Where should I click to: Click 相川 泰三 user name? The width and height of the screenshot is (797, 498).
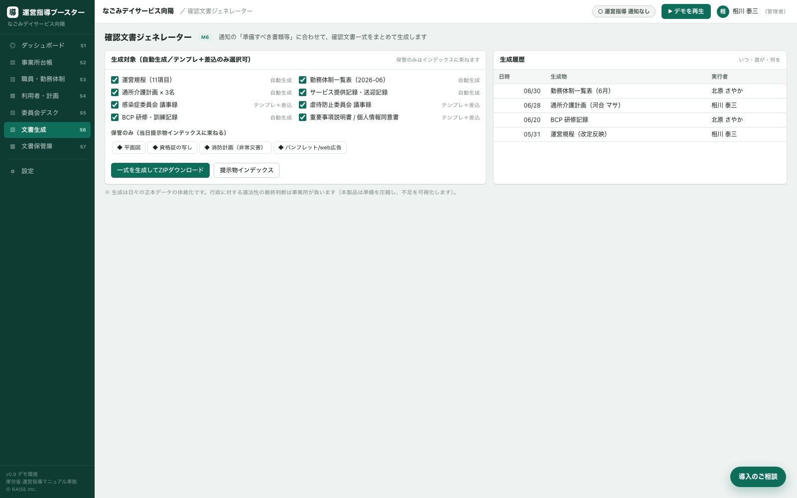745,11
